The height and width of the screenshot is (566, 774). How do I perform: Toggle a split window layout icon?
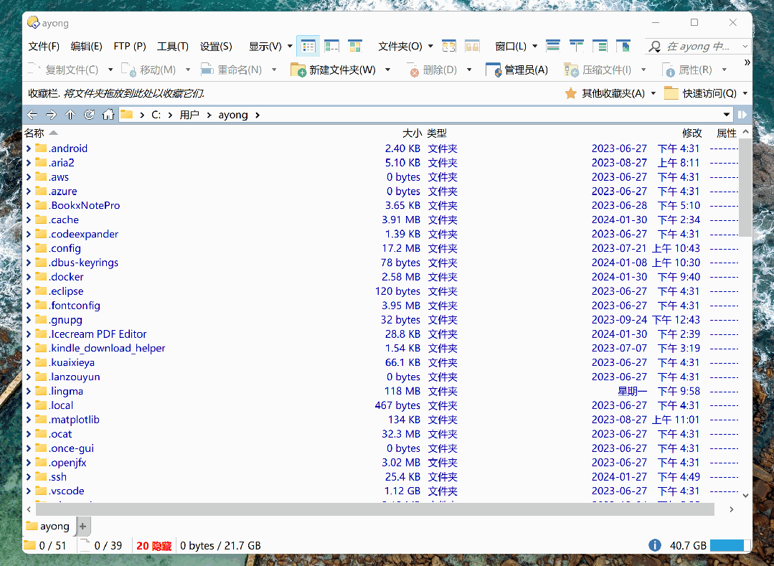coord(576,45)
